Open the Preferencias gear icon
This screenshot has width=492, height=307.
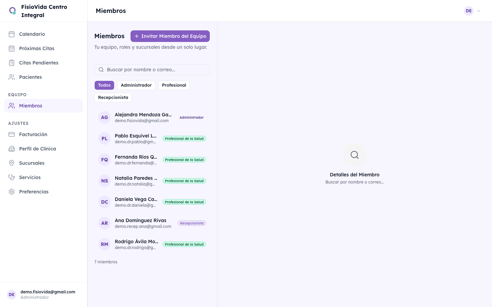12,192
